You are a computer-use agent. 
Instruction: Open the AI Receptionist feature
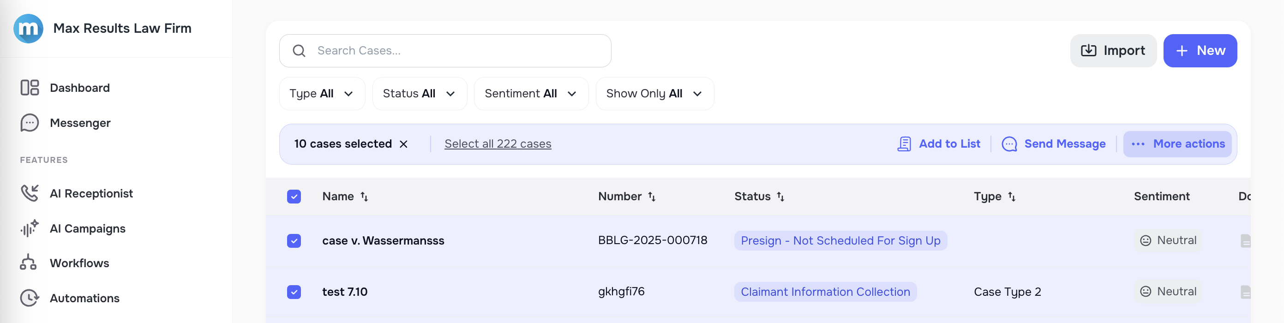tap(91, 193)
